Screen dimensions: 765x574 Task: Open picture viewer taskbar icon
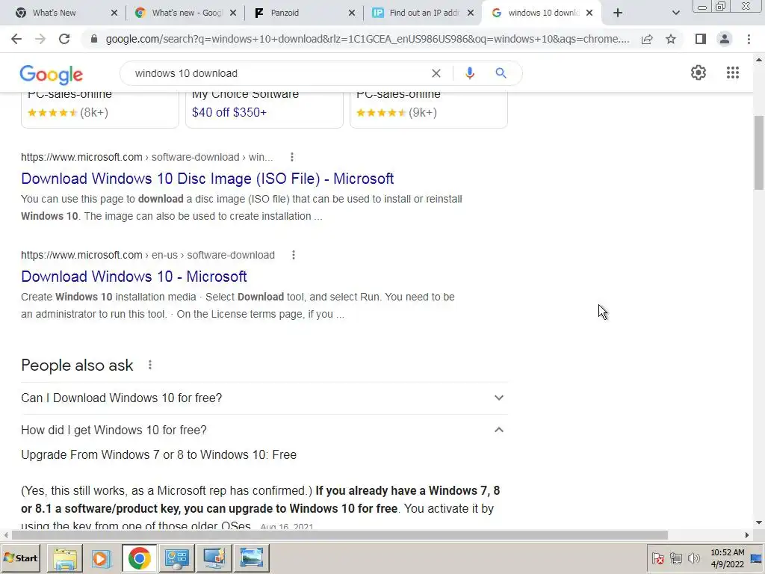pyautogui.click(x=252, y=558)
